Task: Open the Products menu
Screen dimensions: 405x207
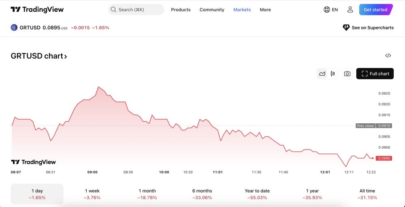Action: click(x=181, y=10)
